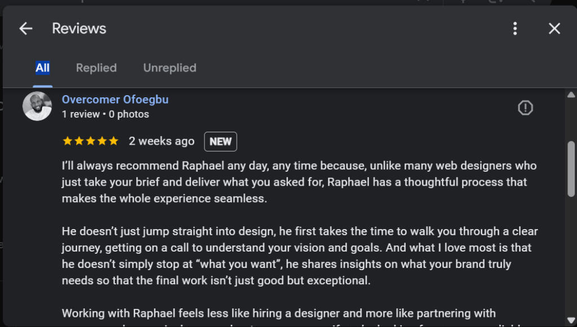Viewport: 577px width, 327px height.
Task: Switch to the Replied tab
Action: coord(96,68)
